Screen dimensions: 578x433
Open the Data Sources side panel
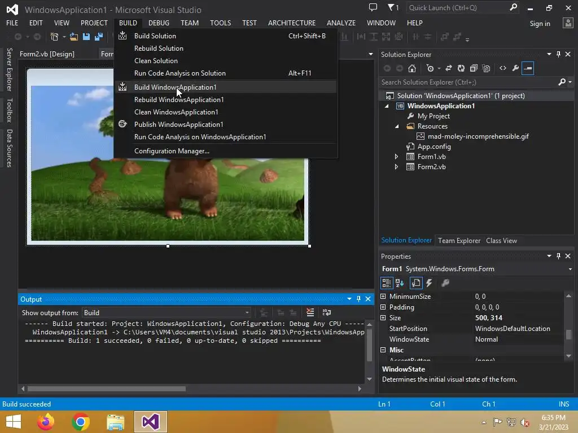pyautogui.click(x=10, y=148)
